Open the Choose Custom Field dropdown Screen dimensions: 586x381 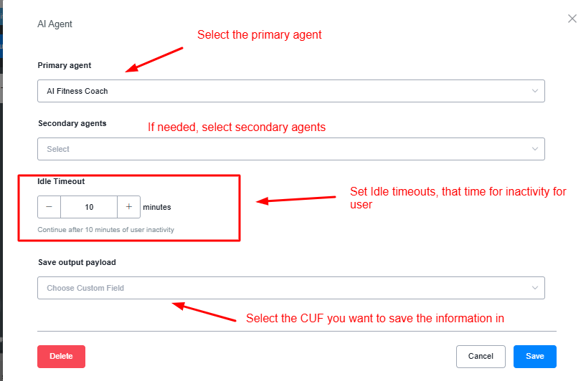pyautogui.click(x=287, y=288)
